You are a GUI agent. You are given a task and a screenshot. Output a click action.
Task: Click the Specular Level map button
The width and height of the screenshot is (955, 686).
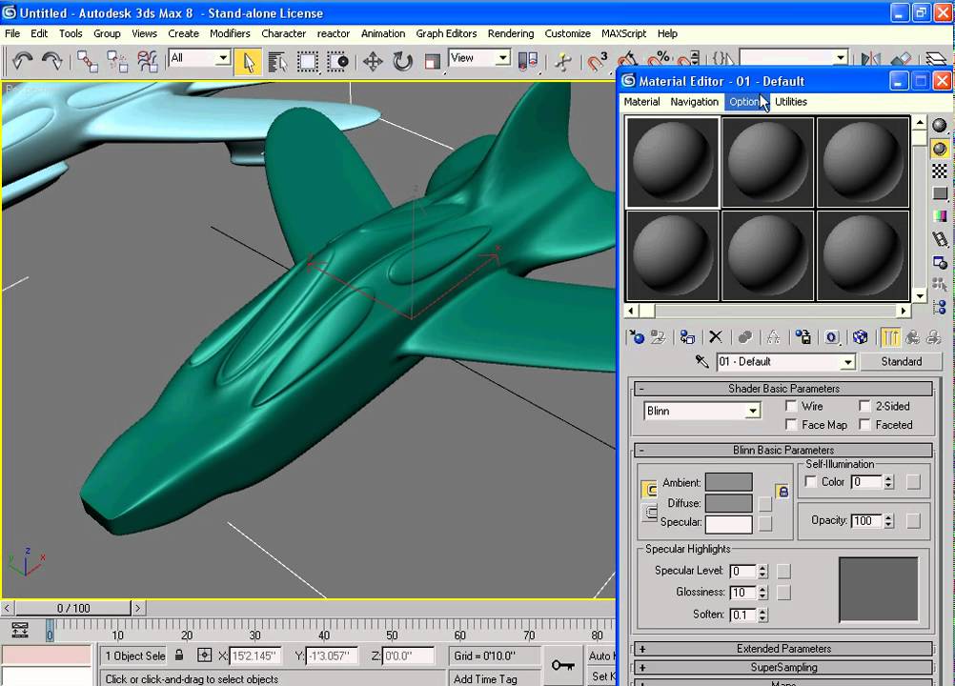coord(783,571)
